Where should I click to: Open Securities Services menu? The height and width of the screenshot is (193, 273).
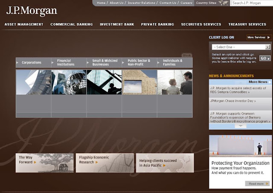click(201, 24)
